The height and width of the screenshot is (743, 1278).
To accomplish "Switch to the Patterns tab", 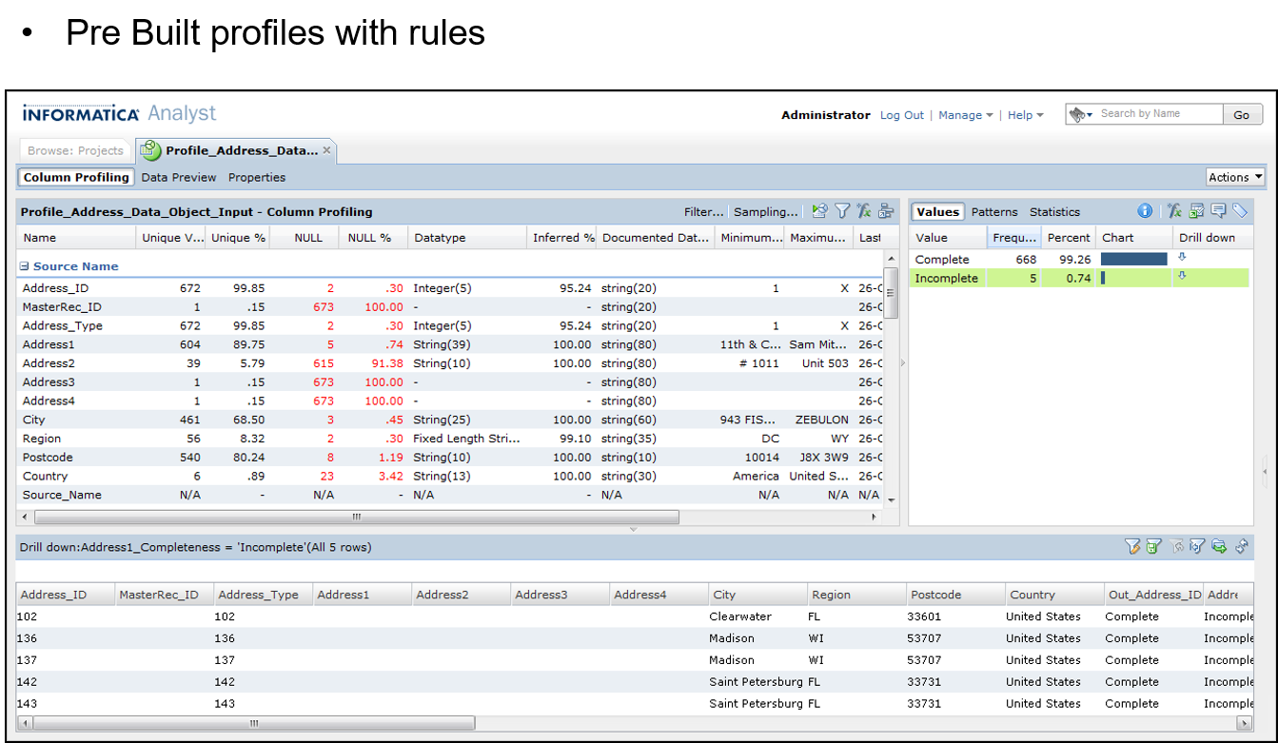I will pos(994,212).
